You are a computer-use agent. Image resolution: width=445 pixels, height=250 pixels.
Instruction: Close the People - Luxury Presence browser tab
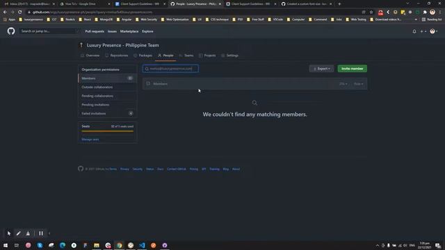click(220, 4)
